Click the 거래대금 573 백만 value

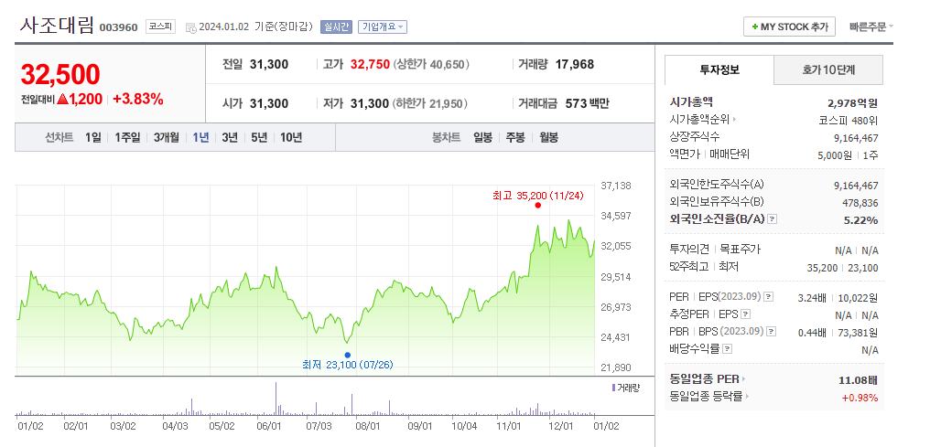(587, 103)
